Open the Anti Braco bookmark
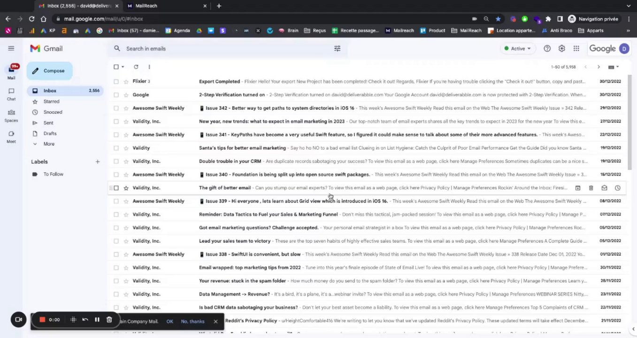The width and height of the screenshot is (637, 338). pyautogui.click(x=557, y=31)
